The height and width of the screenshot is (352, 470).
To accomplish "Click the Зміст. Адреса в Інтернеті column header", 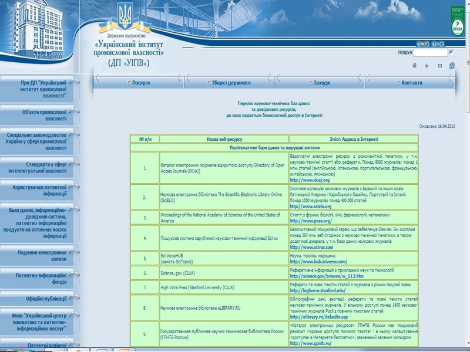I will 354,139.
